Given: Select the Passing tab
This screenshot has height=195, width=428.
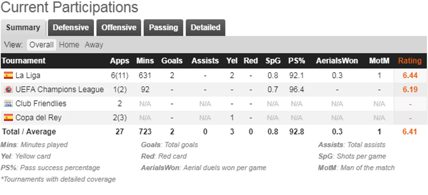Looking at the screenshot, I should point(163,28).
